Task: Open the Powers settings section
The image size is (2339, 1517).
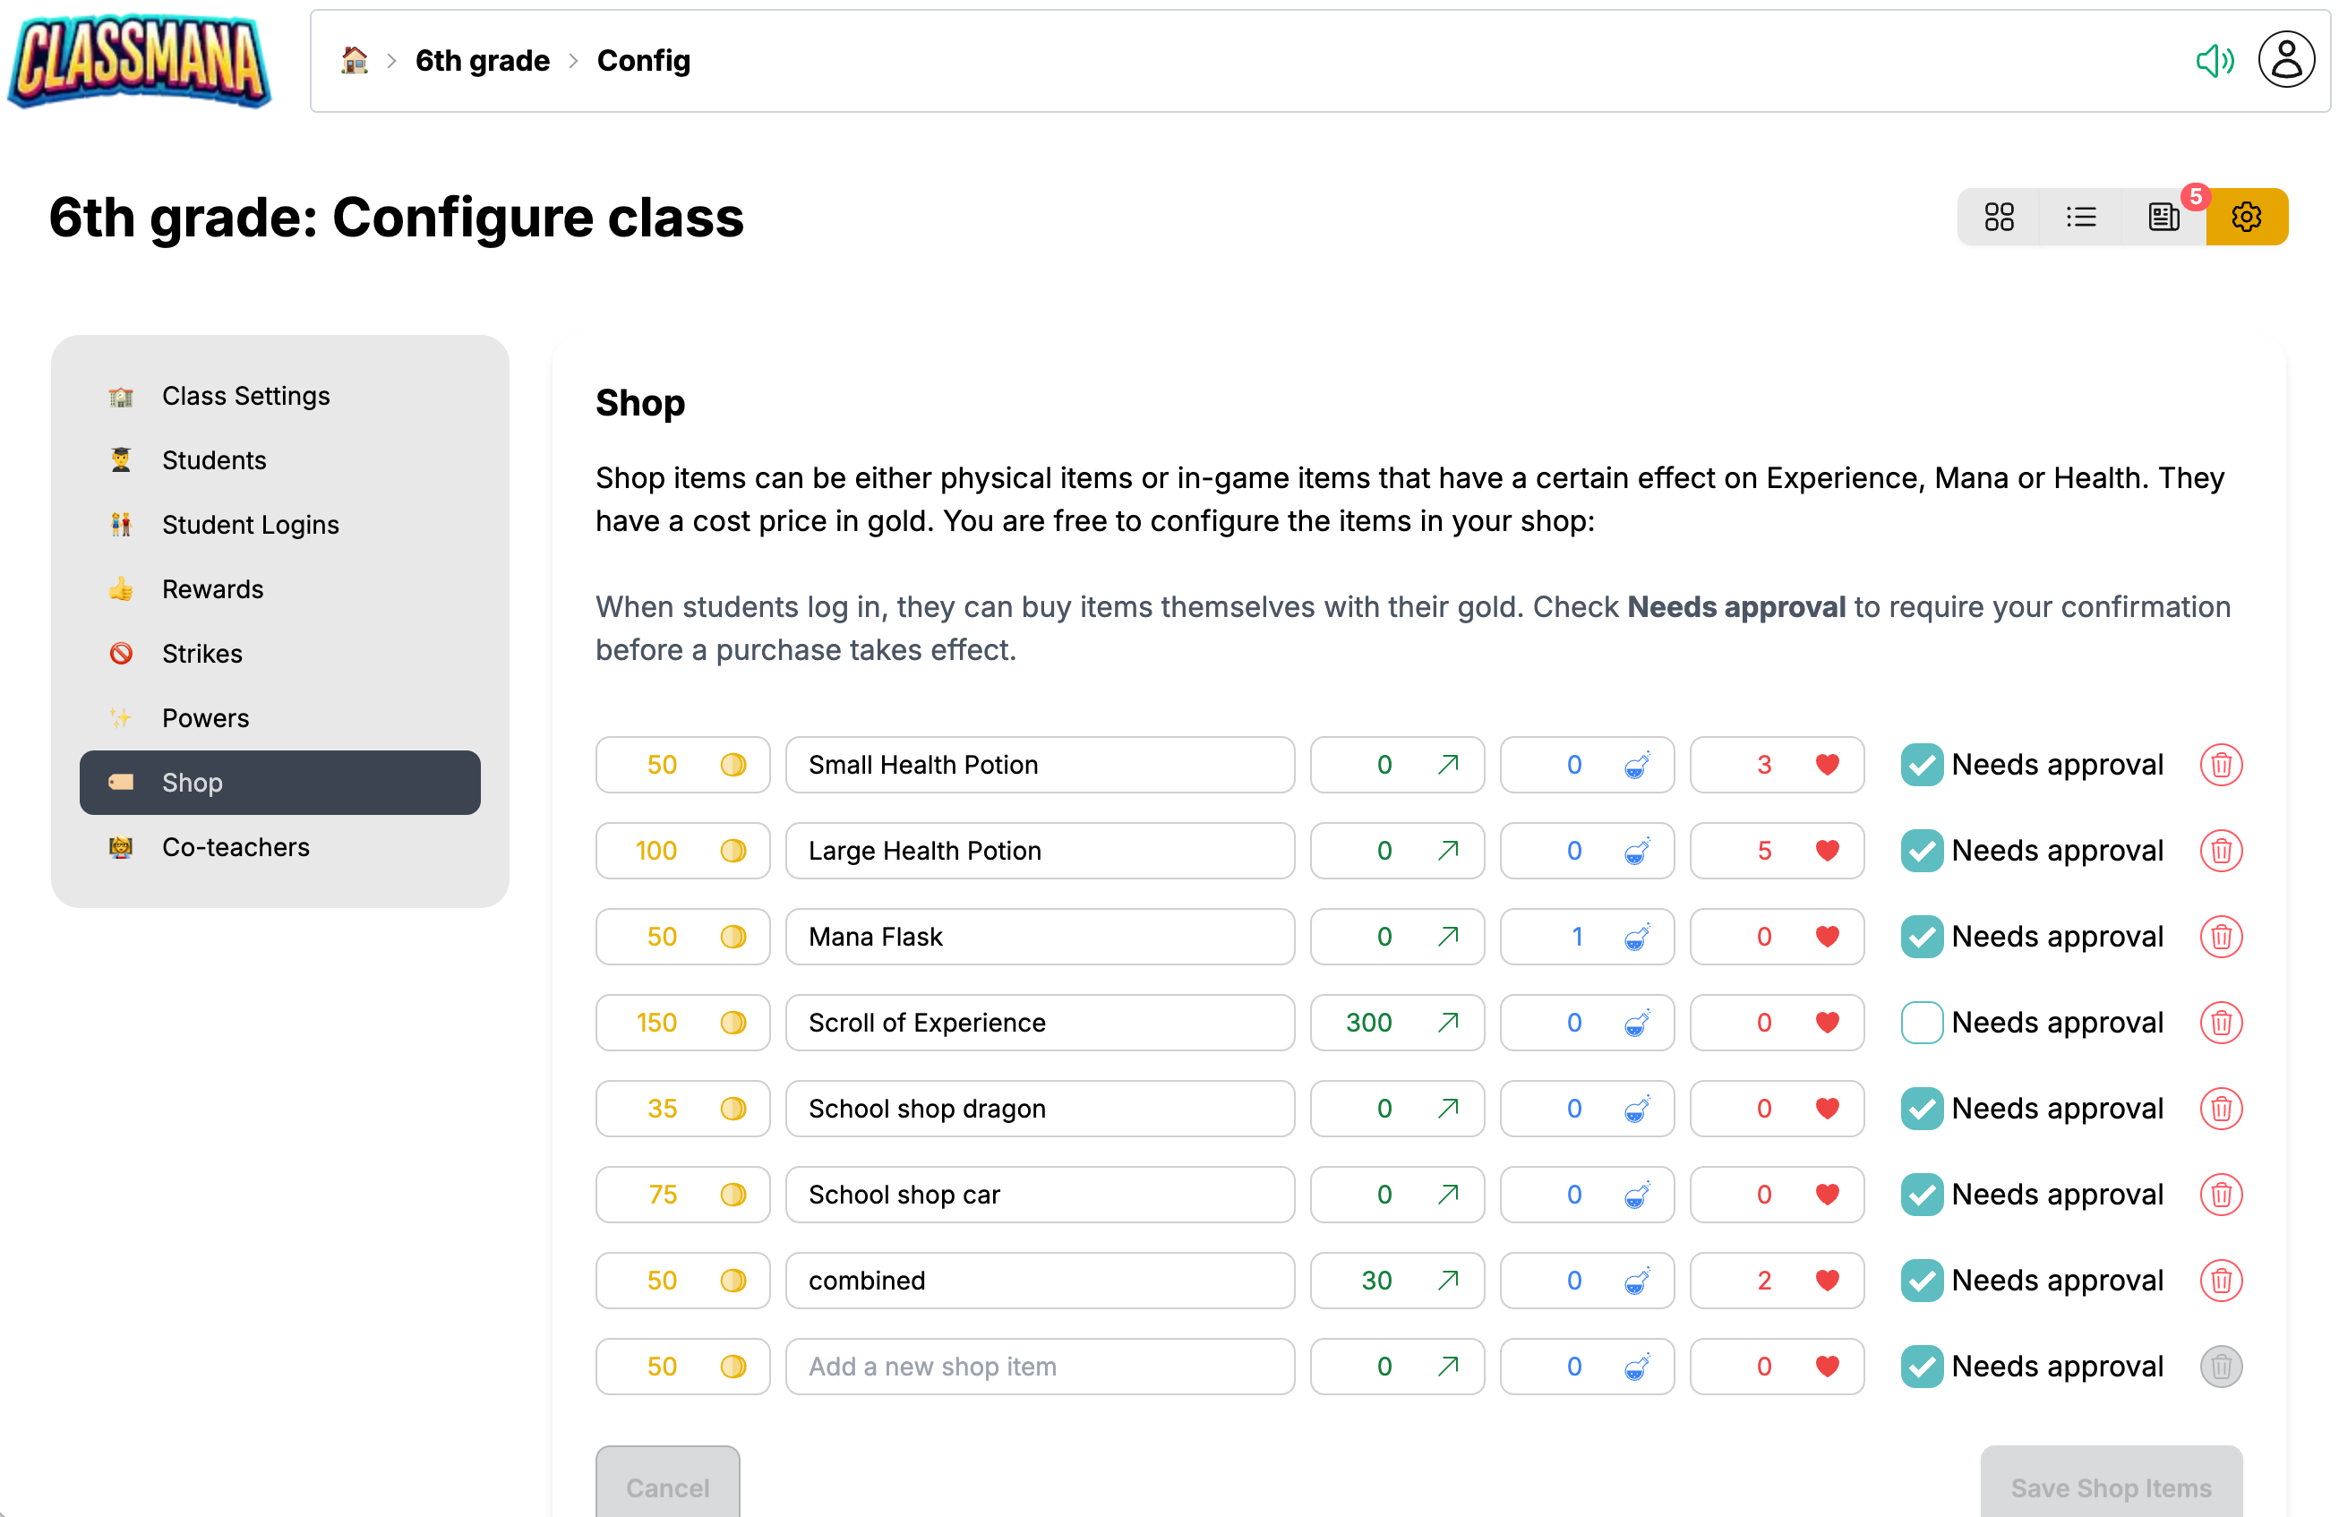Action: [205, 718]
